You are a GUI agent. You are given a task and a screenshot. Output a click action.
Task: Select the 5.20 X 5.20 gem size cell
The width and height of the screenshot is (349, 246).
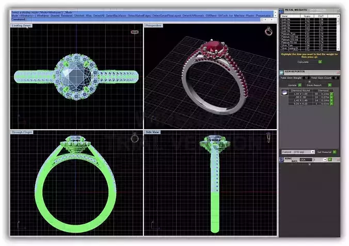[x=300, y=104]
